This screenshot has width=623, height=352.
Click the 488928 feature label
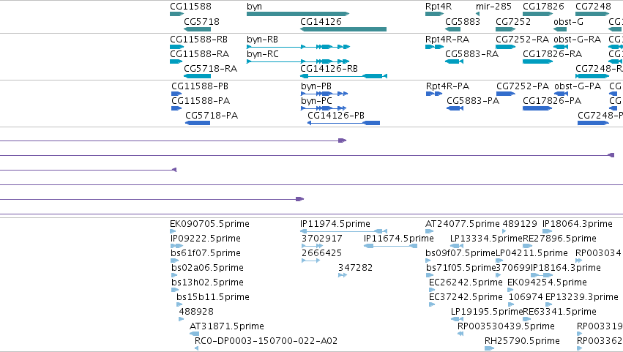[196, 312]
